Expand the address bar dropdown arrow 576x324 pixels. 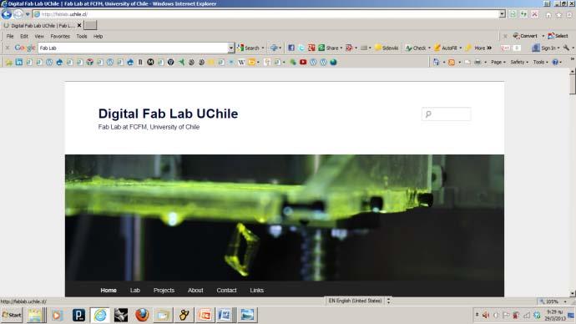pyautogui.click(x=503, y=14)
